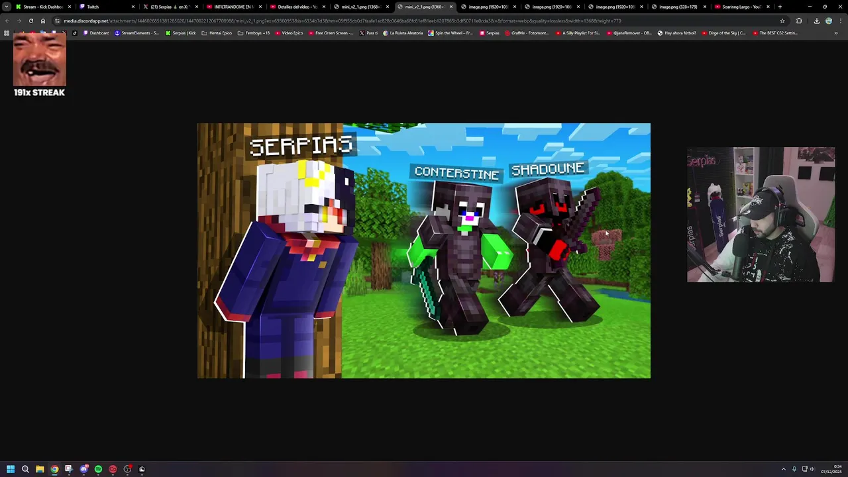This screenshot has height=477, width=848.
Task: Switch to Chrome on the taskbar
Action: 54,469
